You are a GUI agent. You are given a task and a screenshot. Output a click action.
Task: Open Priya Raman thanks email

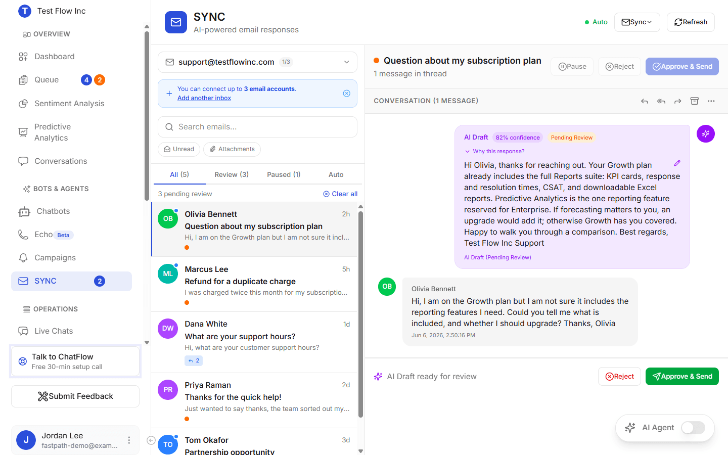click(254, 401)
